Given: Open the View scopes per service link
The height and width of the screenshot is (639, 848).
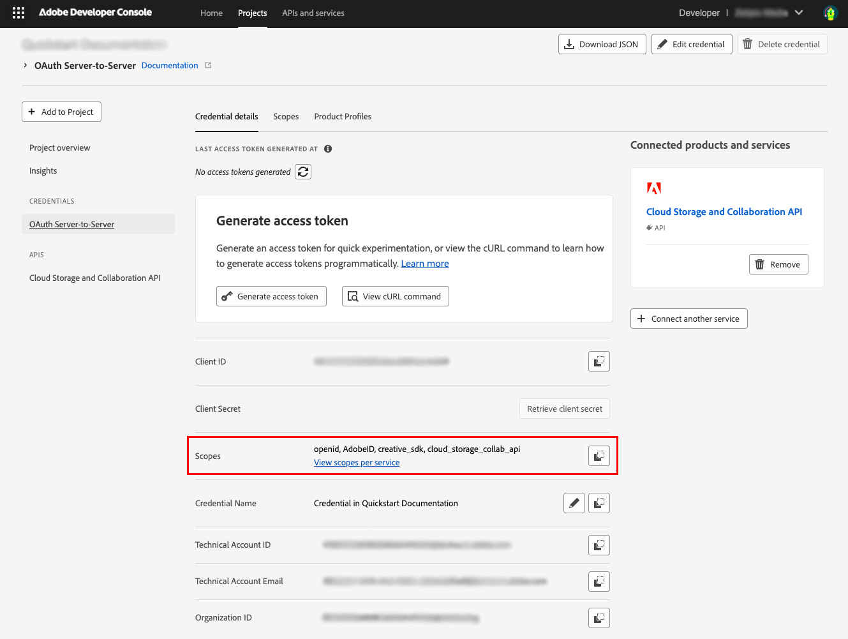Looking at the screenshot, I should [x=356, y=462].
